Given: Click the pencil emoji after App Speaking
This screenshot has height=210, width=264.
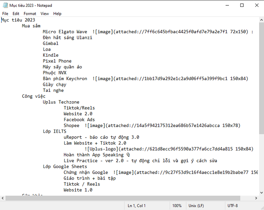Looking at the screenshot, I should (128, 155).
